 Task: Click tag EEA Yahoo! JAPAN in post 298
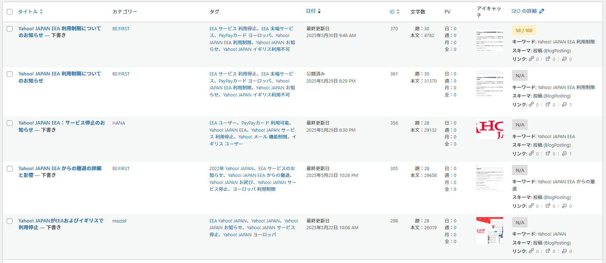pos(228,221)
